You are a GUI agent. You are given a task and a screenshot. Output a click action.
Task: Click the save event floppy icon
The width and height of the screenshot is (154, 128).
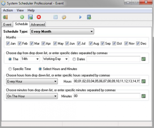(x=30, y=17)
